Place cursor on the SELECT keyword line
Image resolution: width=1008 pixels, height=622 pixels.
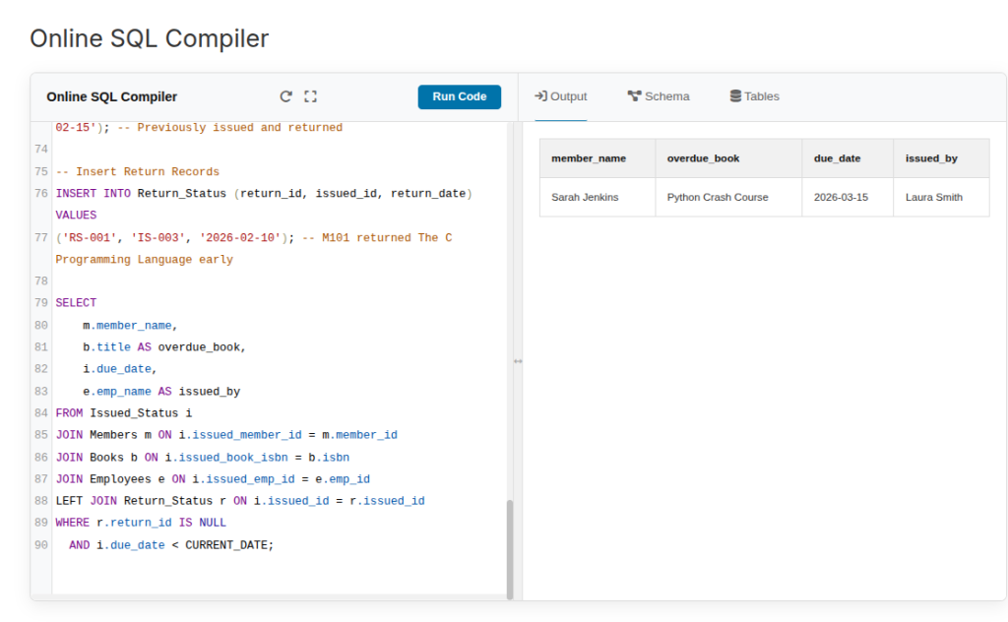(x=76, y=303)
